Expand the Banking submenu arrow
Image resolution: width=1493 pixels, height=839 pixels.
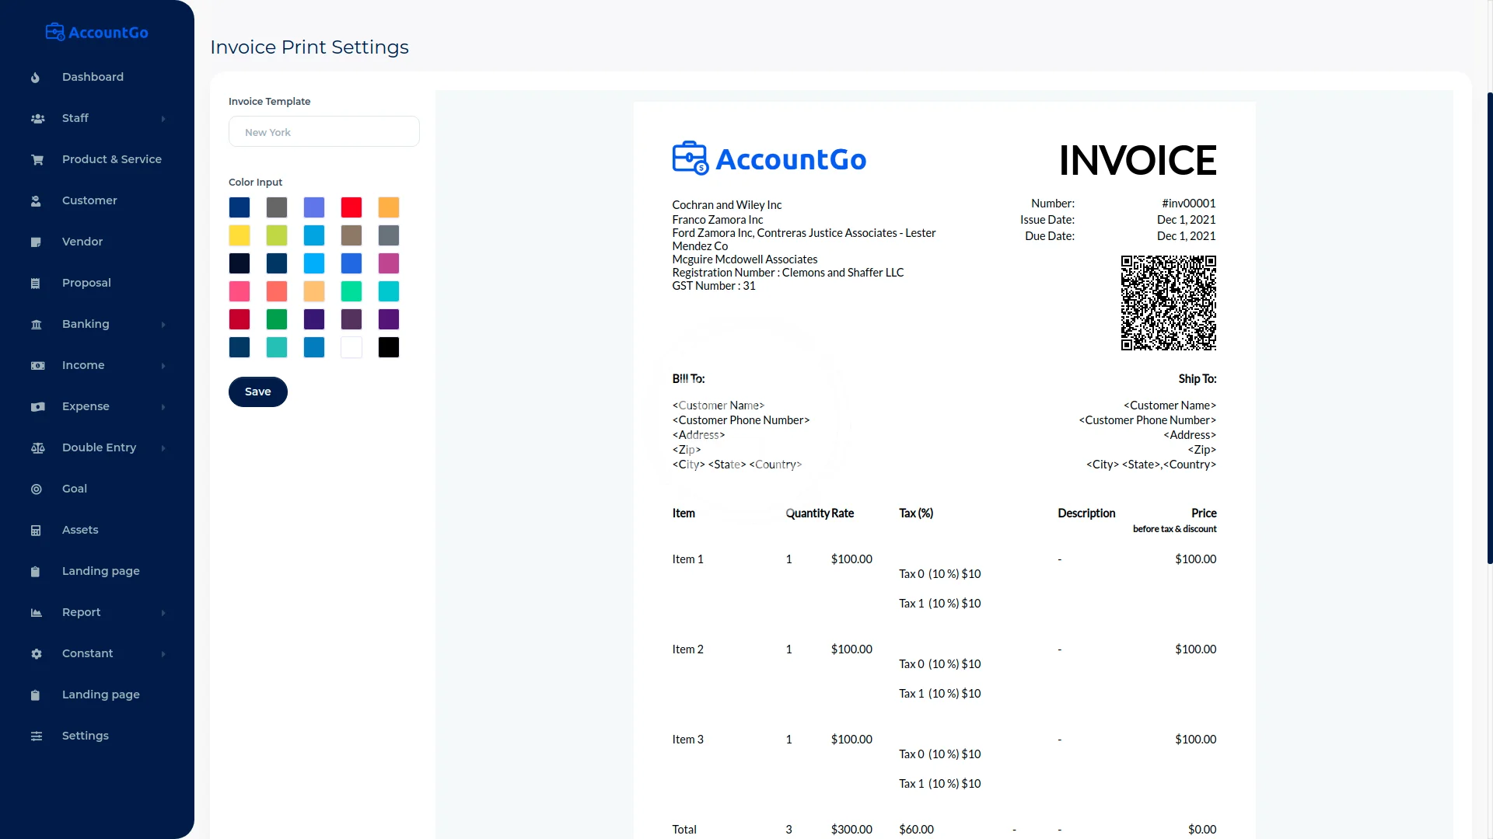[163, 325]
